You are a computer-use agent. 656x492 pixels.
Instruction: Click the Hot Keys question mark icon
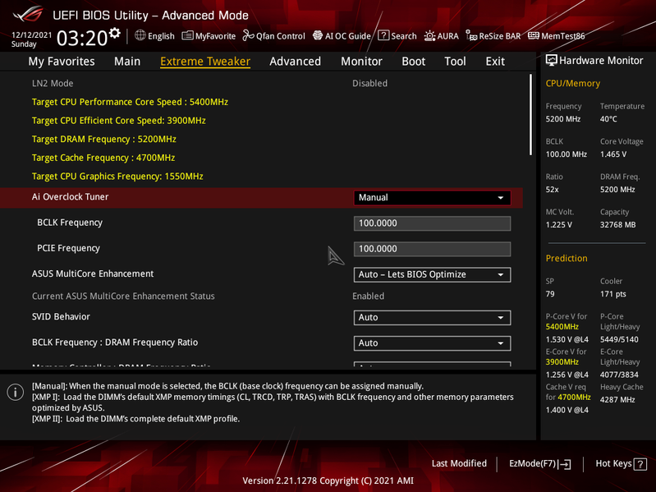640,463
